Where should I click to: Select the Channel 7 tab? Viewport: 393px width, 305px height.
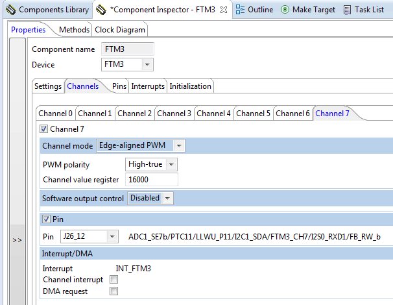332,114
